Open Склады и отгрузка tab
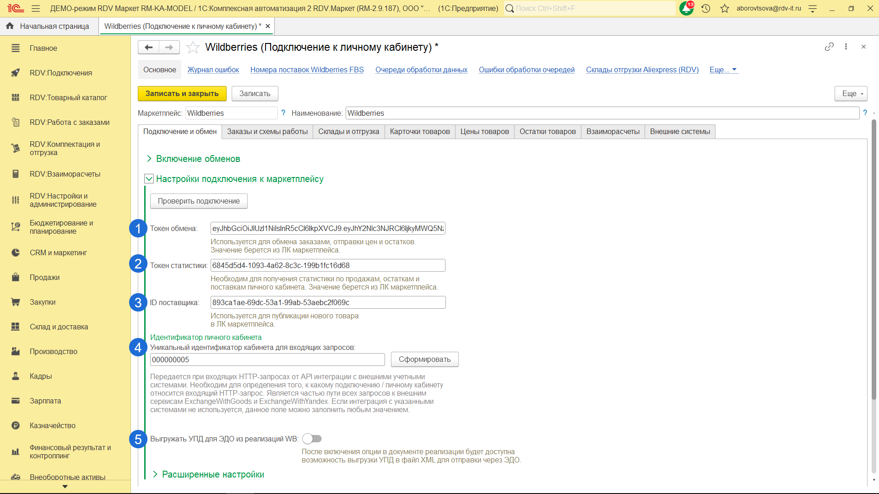Screen dimensions: 879x494 point(348,132)
